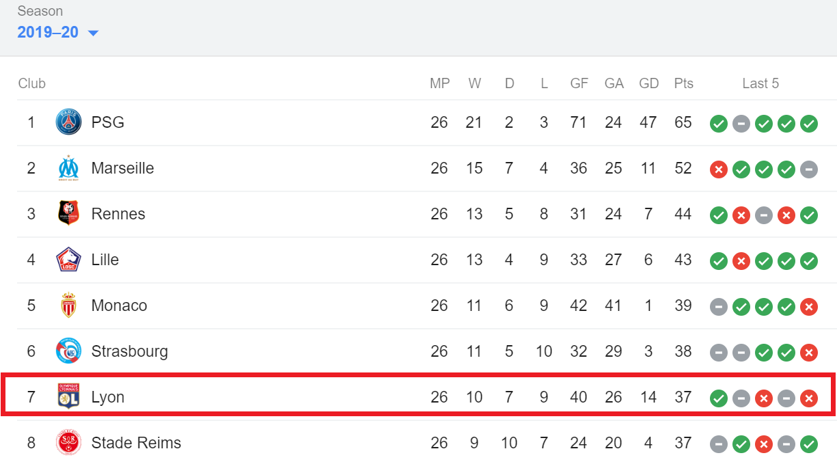Click the Pts column header

[683, 83]
